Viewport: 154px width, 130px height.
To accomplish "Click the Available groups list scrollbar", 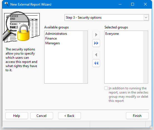I will [x=85, y=57].
